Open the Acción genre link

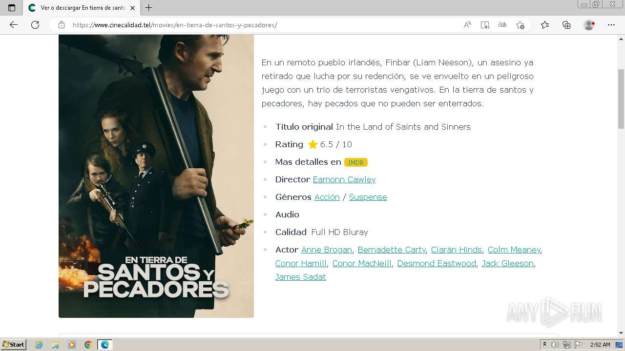(x=327, y=197)
